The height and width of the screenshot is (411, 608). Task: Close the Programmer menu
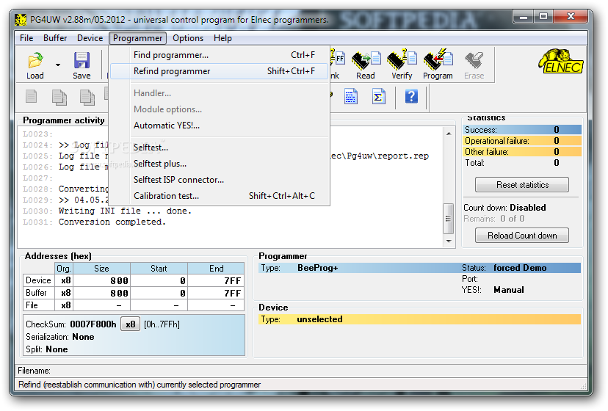(x=137, y=38)
